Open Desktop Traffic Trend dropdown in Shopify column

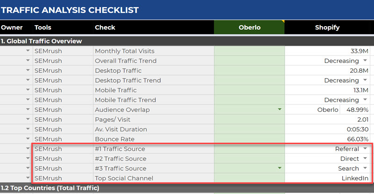point(365,81)
